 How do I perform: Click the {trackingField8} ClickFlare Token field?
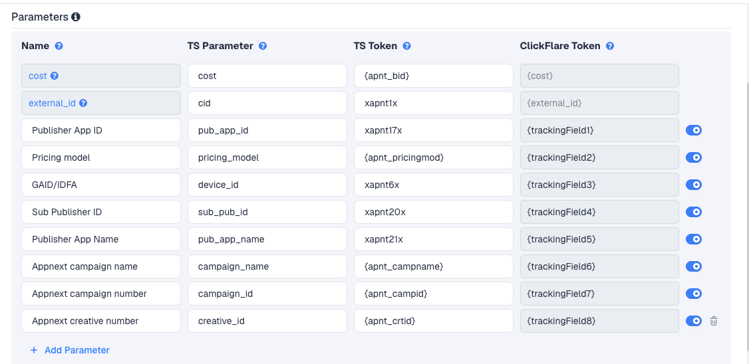coord(599,321)
